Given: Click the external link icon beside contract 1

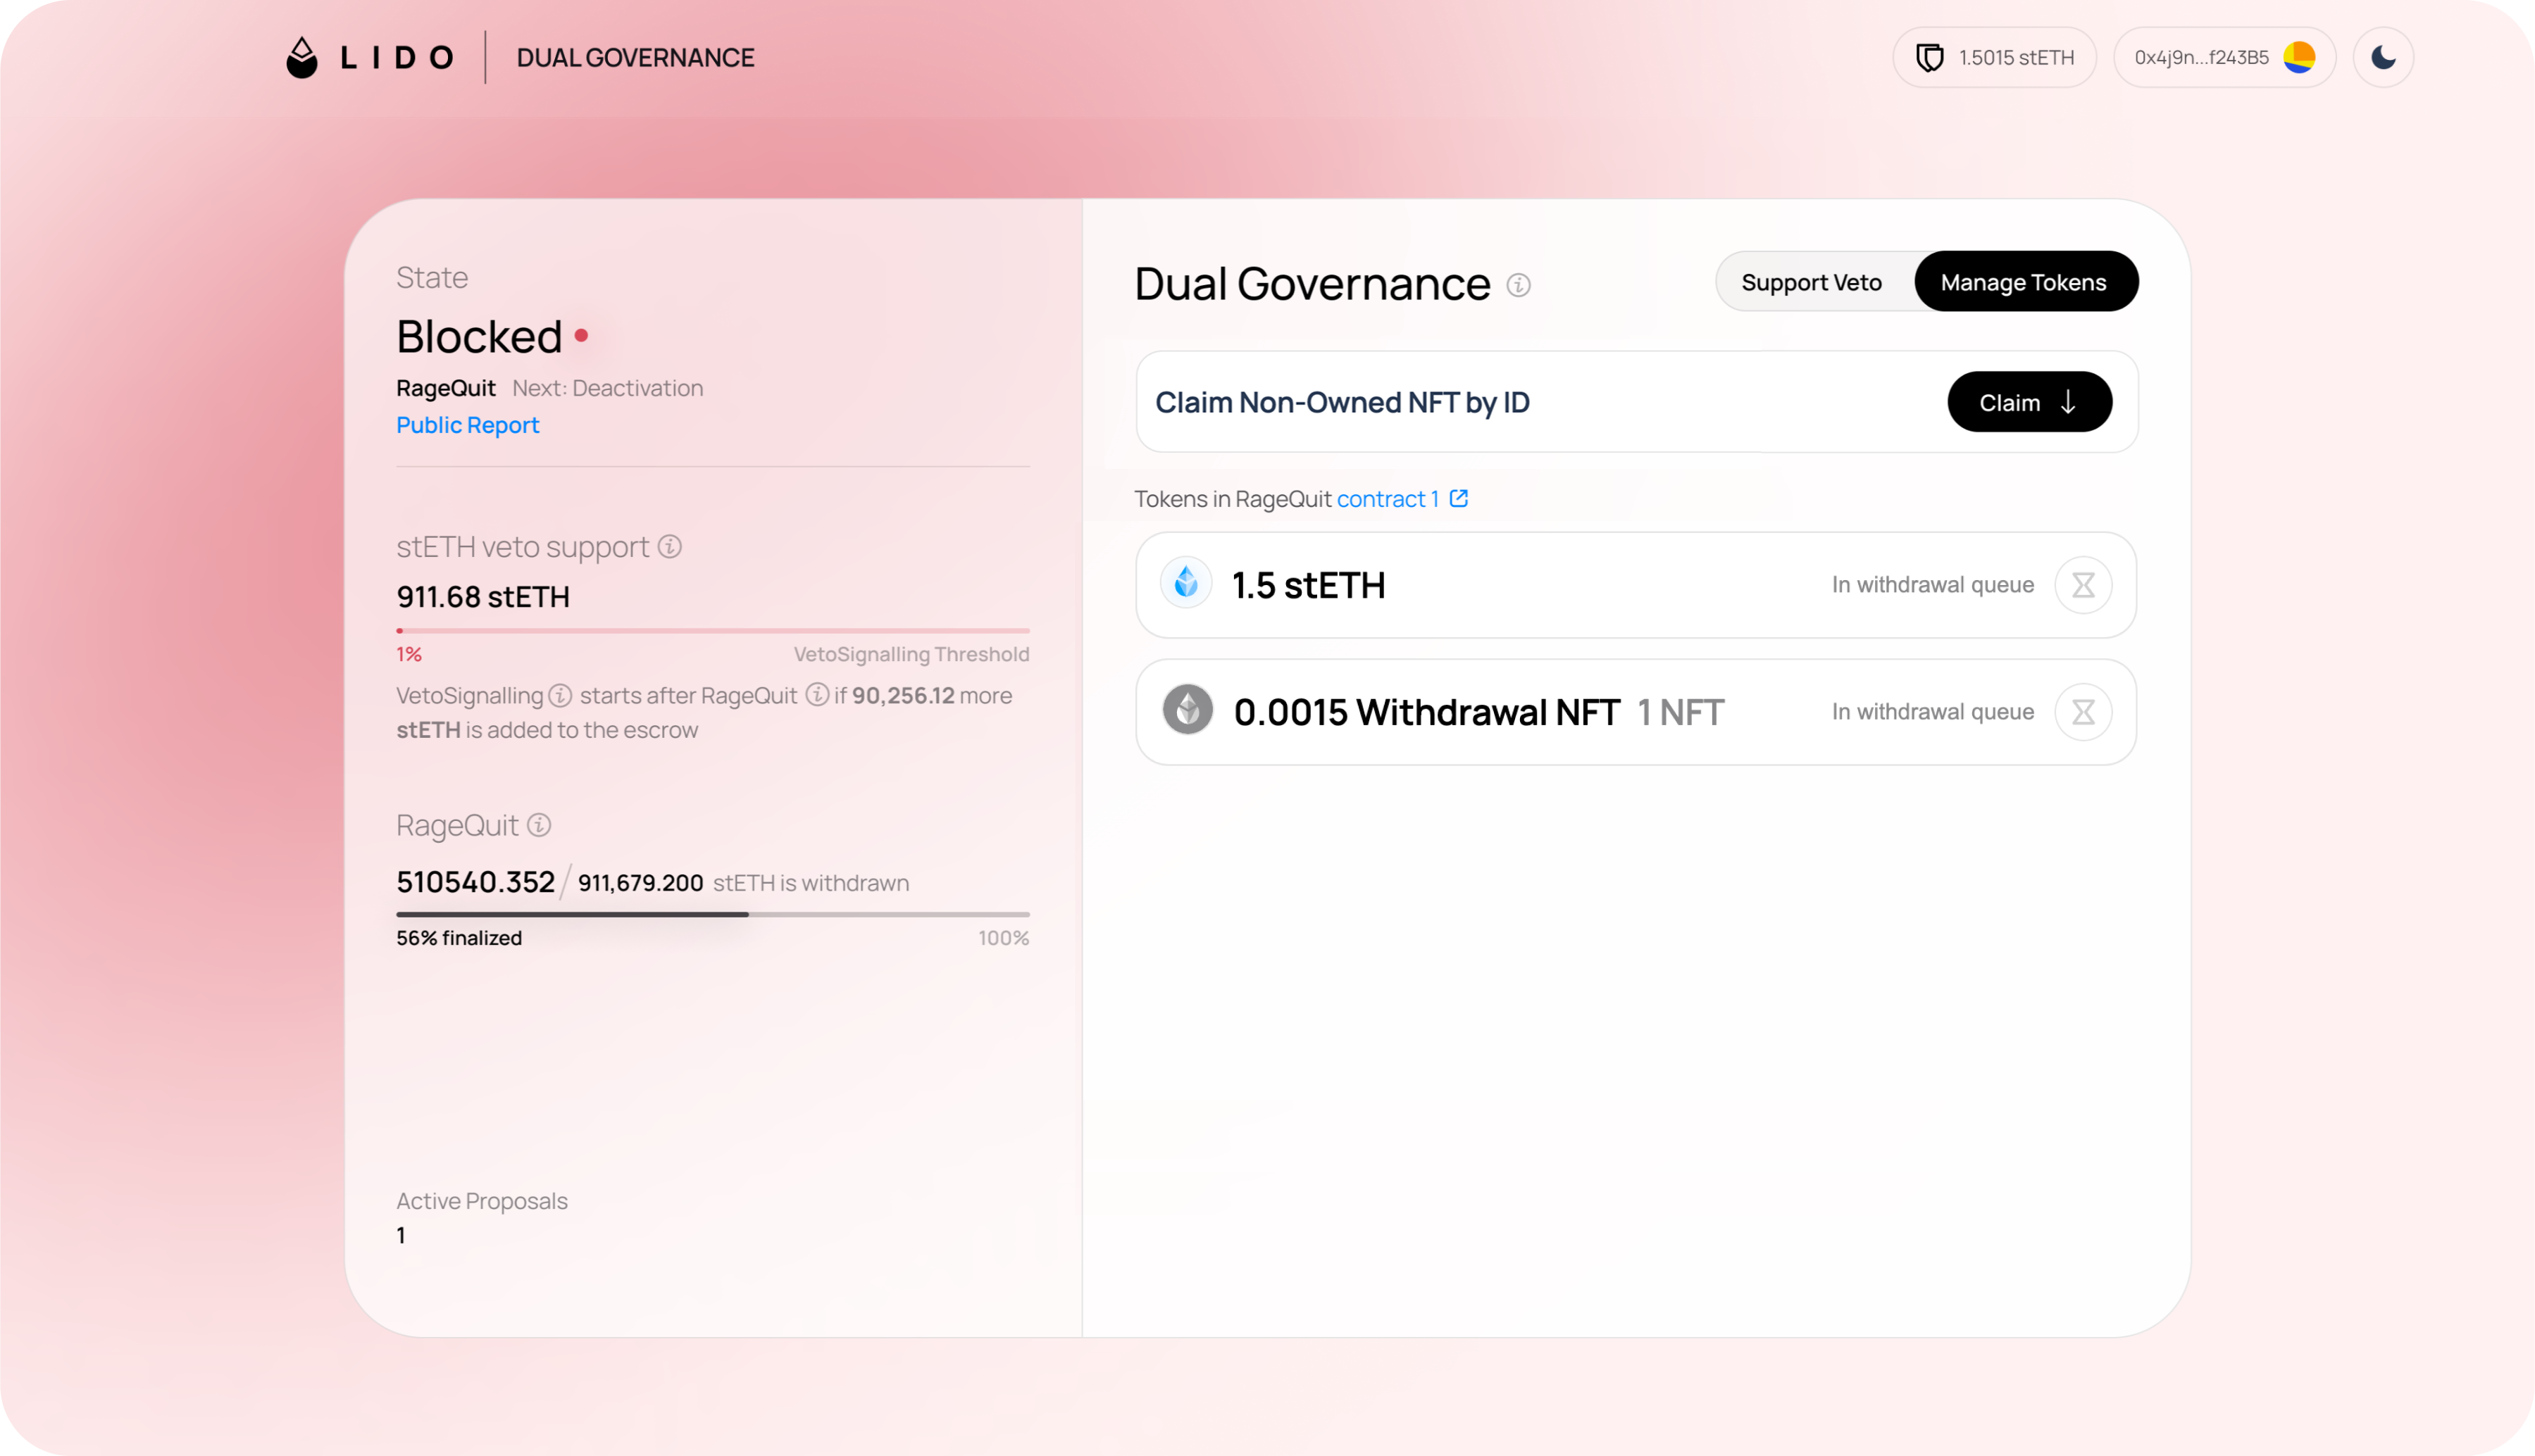Looking at the screenshot, I should 1459,498.
